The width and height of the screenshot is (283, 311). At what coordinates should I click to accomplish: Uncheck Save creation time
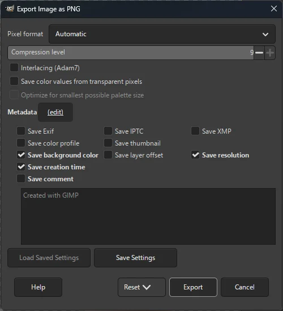pos(21,167)
